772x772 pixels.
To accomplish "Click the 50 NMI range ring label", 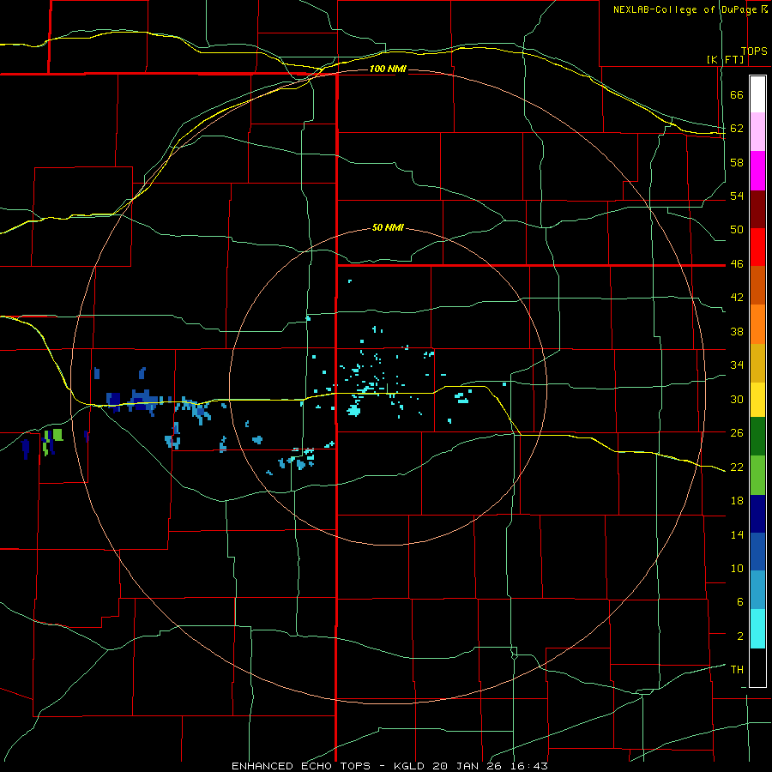I will [x=388, y=227].
